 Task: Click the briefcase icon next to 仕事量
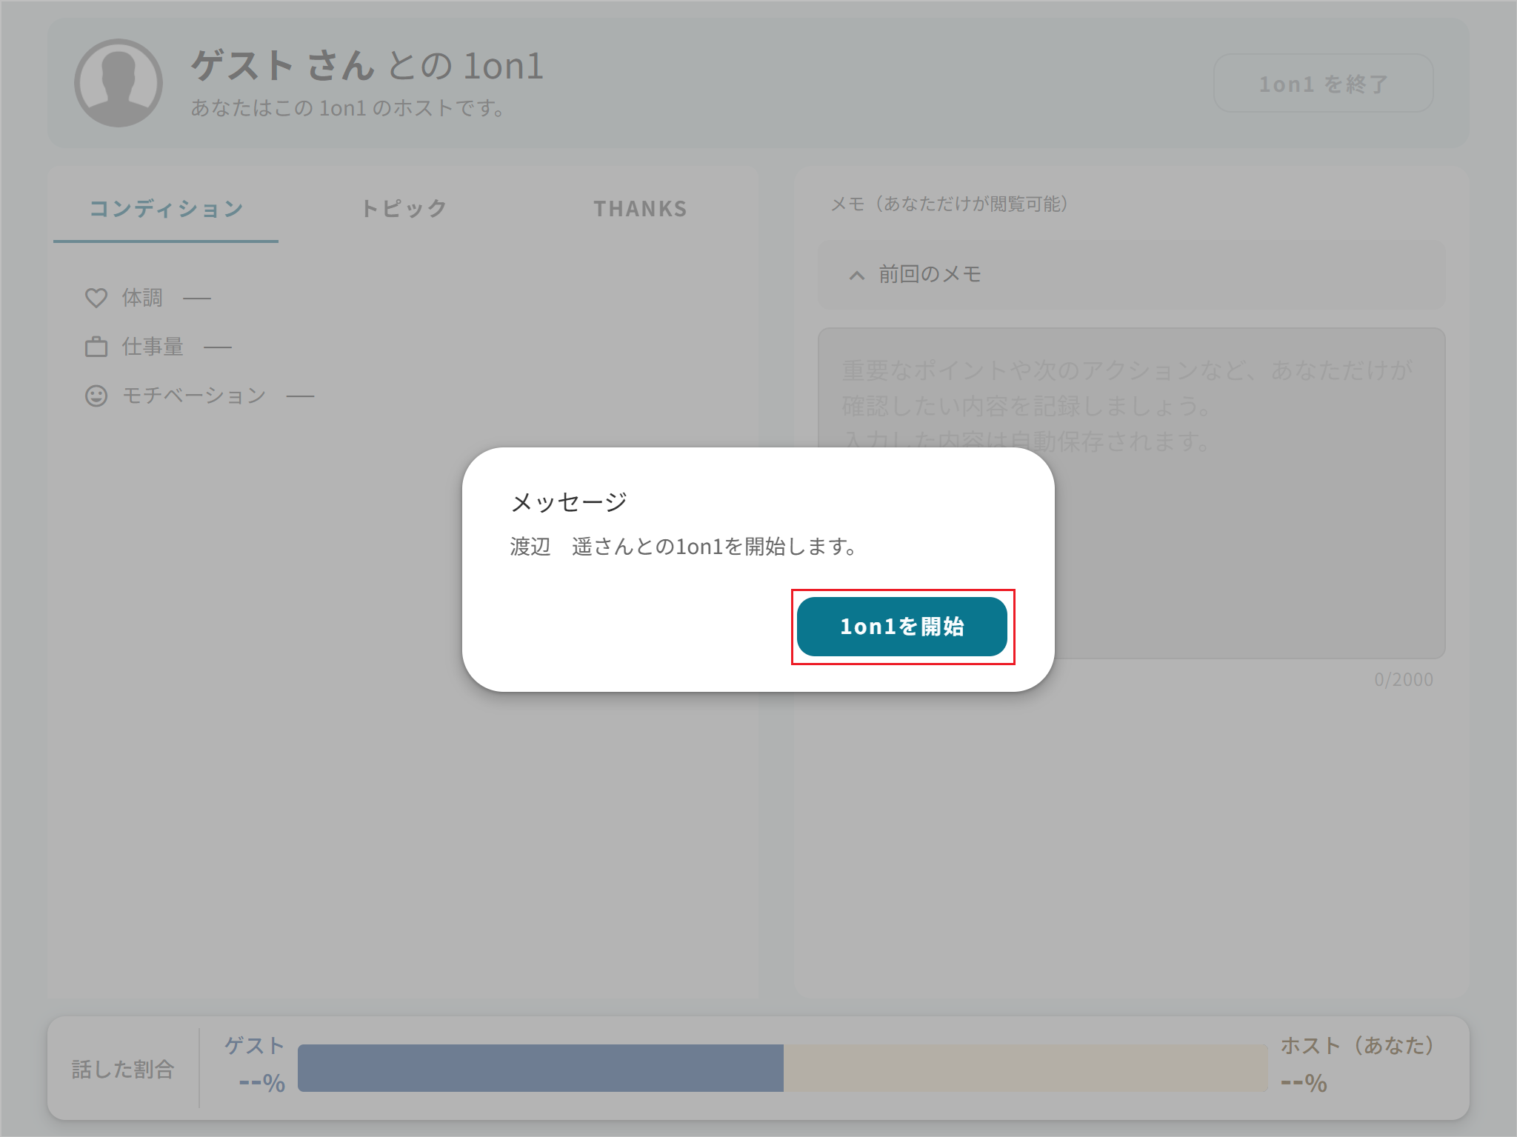[x=97, y=345]
